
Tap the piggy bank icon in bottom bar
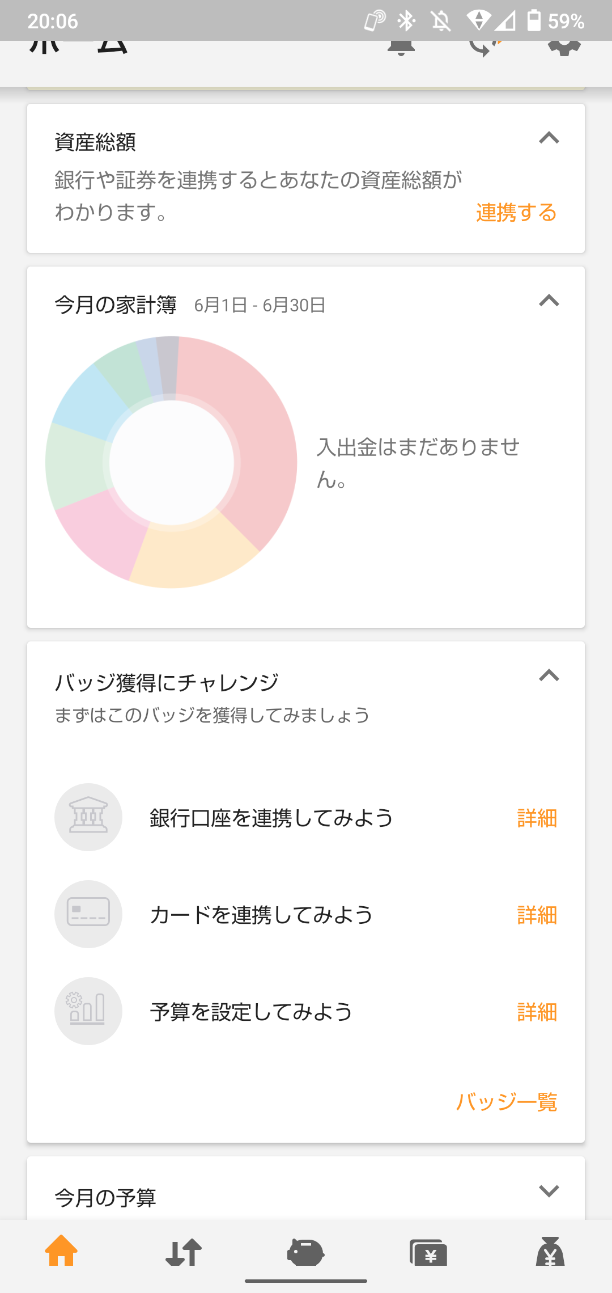click(x=306, y=1252)
